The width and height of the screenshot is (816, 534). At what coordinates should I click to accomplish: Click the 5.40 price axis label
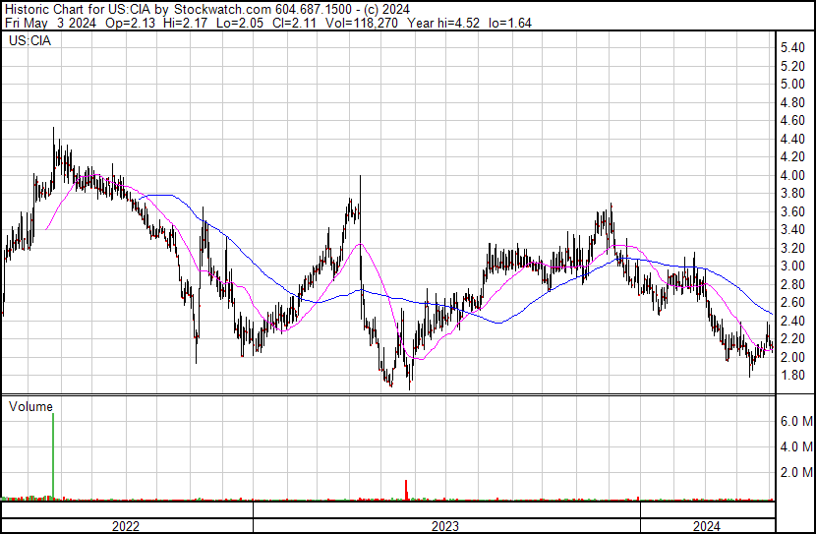(x=792, y=48)
